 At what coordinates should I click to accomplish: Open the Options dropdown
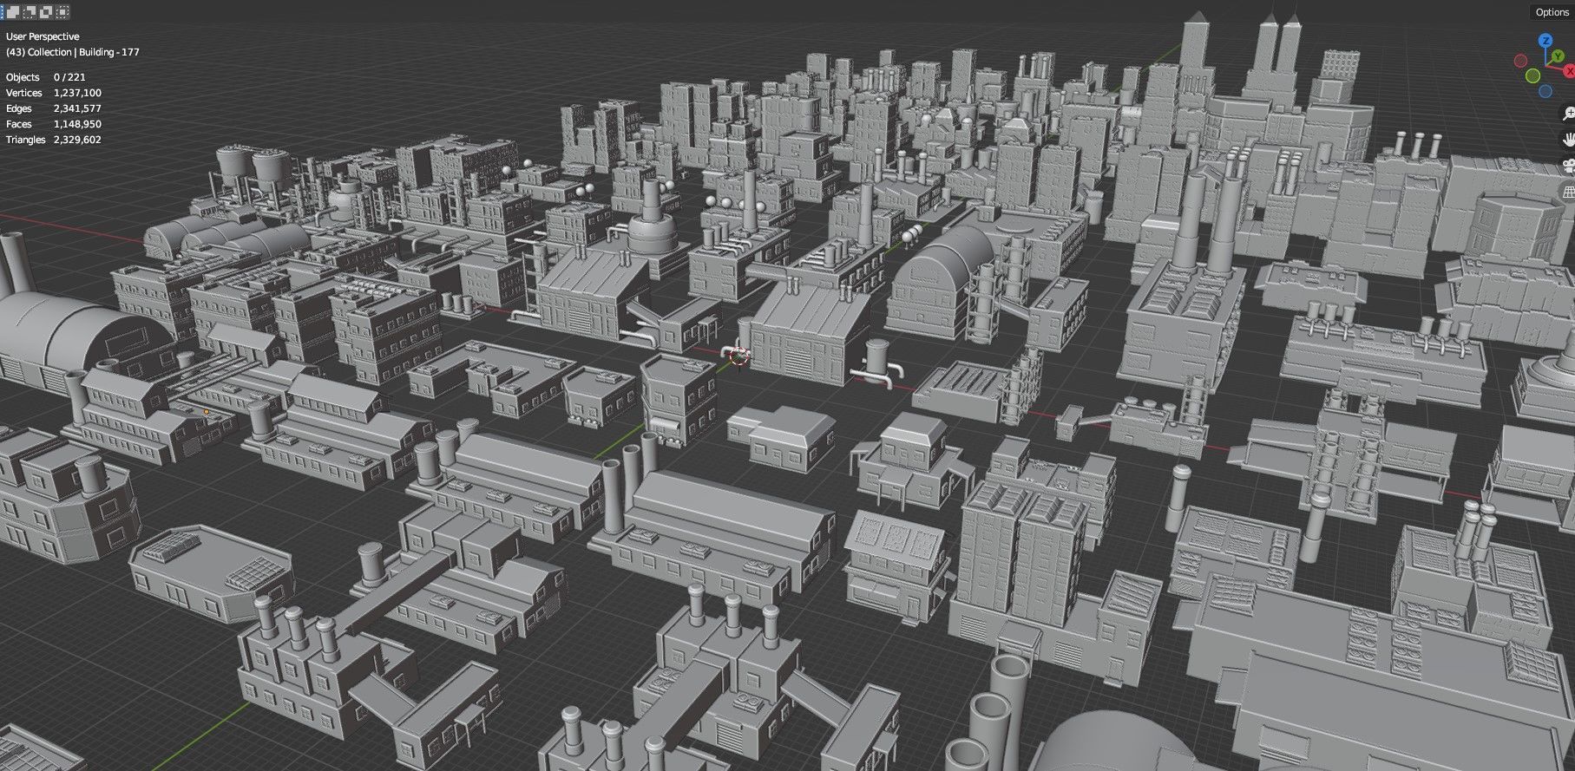(1552, 12)
